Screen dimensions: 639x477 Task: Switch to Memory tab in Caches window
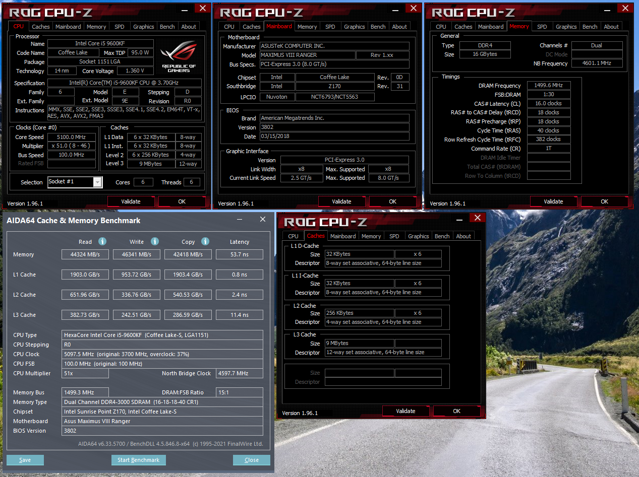tap(371, 236)
